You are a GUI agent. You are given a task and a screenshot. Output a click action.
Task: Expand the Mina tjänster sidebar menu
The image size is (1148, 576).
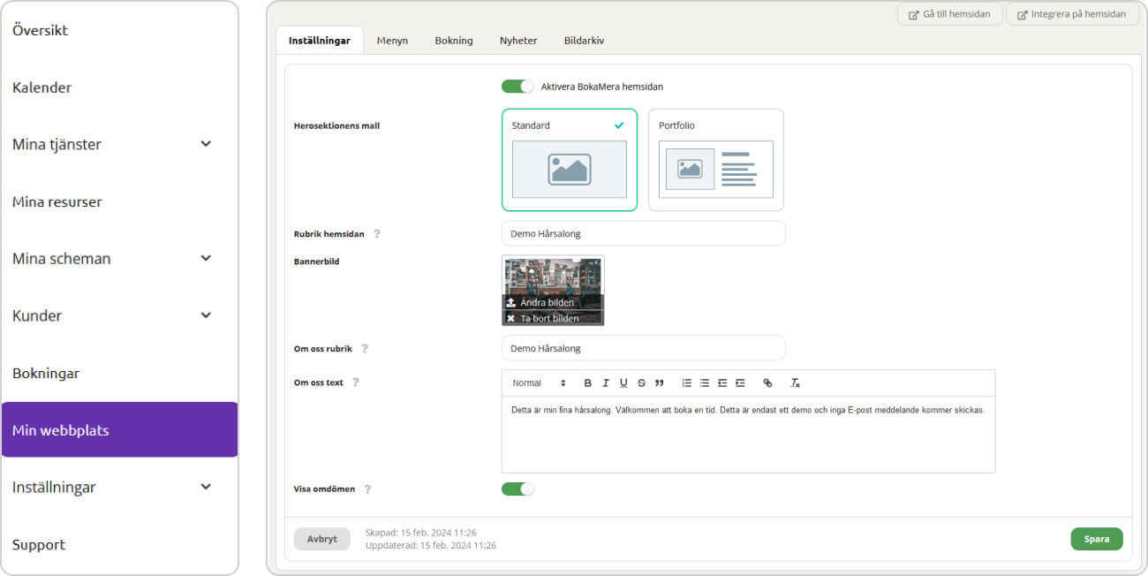click(x=206, y=144)
